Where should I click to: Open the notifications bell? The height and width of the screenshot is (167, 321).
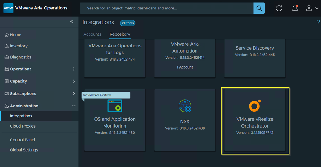(x=295, y=8)
